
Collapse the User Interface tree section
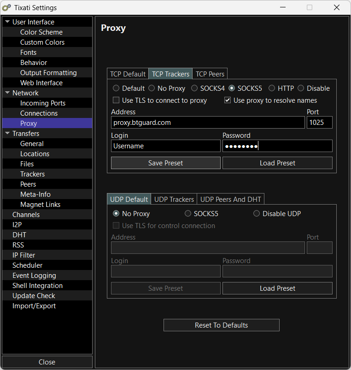(x=7, y=22)
